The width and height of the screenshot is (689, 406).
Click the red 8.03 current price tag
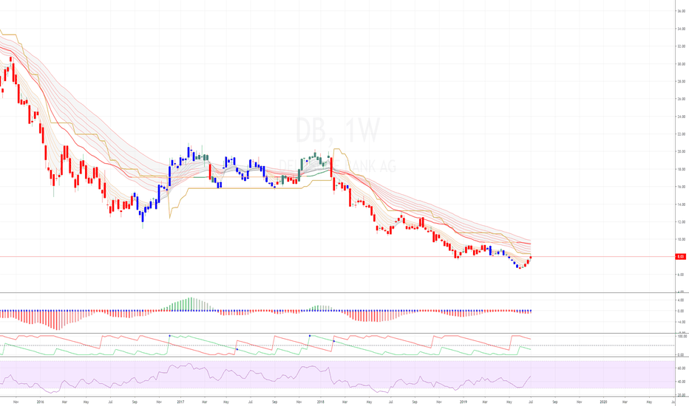681,257
